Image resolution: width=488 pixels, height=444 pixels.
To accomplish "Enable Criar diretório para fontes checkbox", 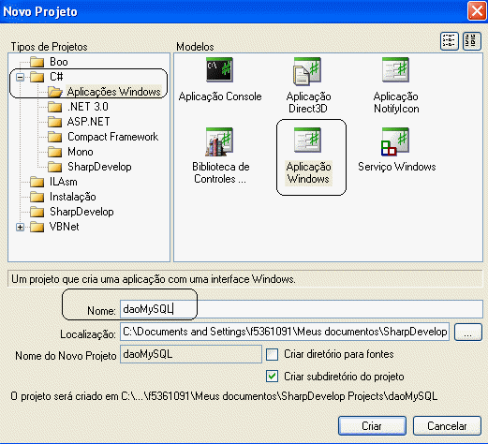I will point(272,355).
